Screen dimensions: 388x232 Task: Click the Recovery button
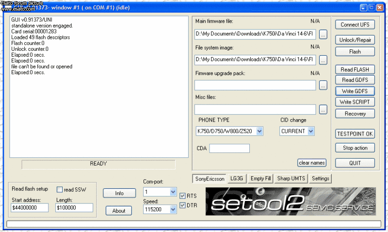click(355, 114)
